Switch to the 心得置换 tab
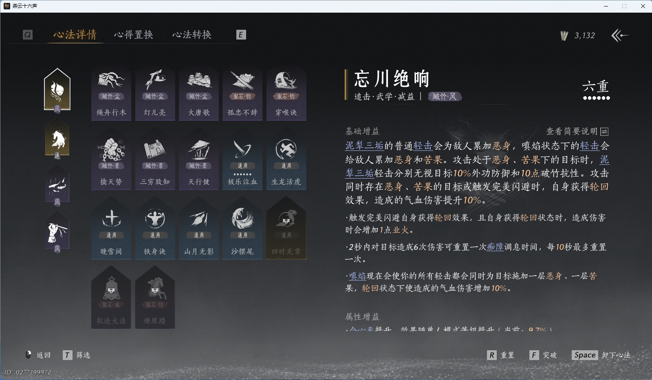652x380 pixels. [x=134, y=35]
